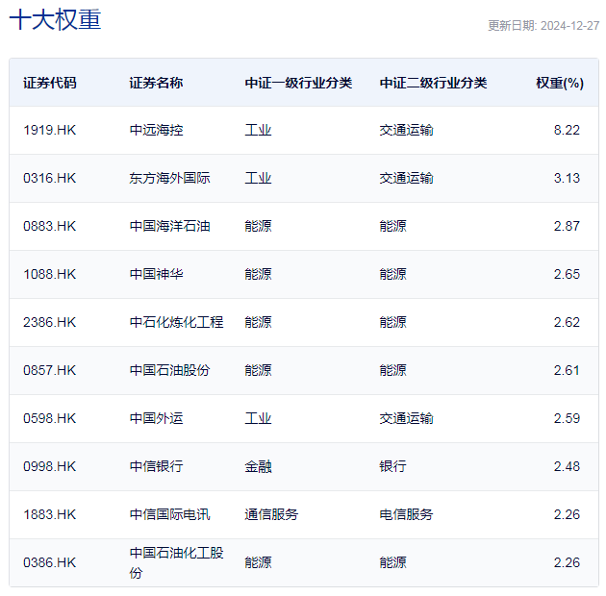Click the 证券名称 column header

pos(156,83)
